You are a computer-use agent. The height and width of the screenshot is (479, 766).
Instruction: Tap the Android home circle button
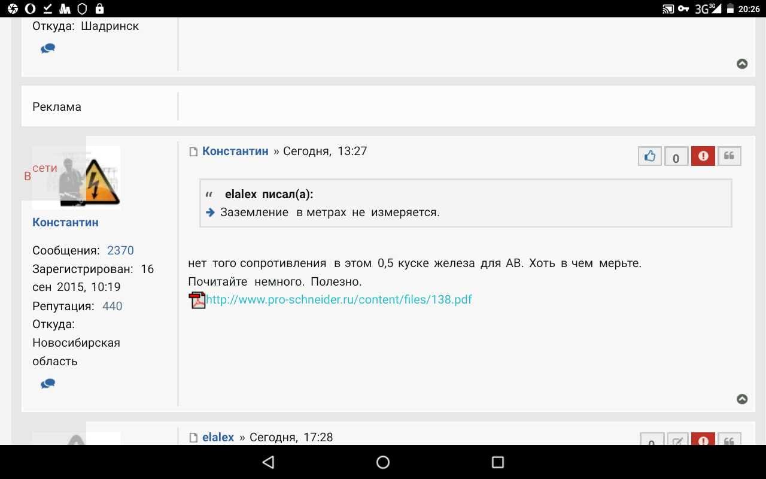[x=383, y=462]
